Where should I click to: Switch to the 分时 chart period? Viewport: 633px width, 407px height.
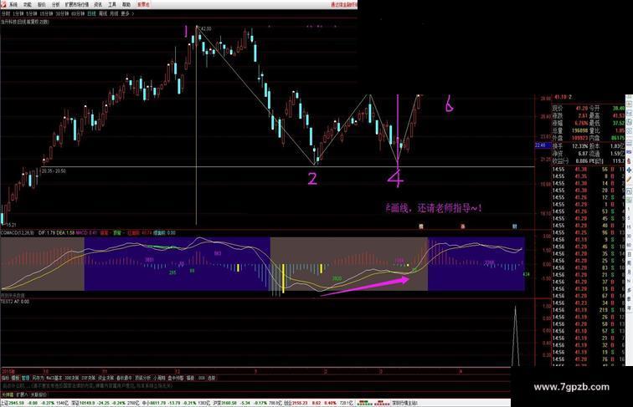(6, 13)
